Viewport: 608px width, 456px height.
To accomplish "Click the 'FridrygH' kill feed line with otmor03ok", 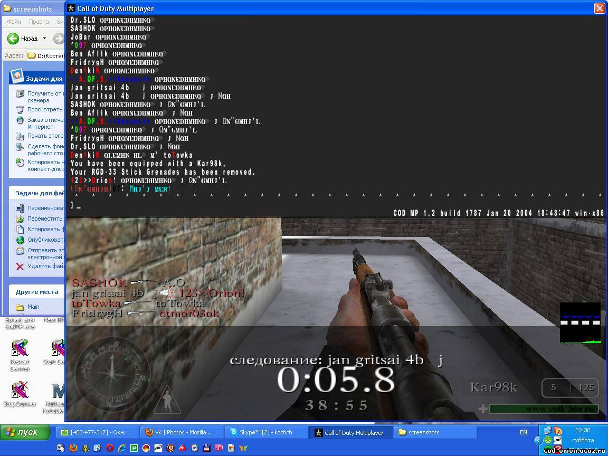I will click(x=146, y=313).
